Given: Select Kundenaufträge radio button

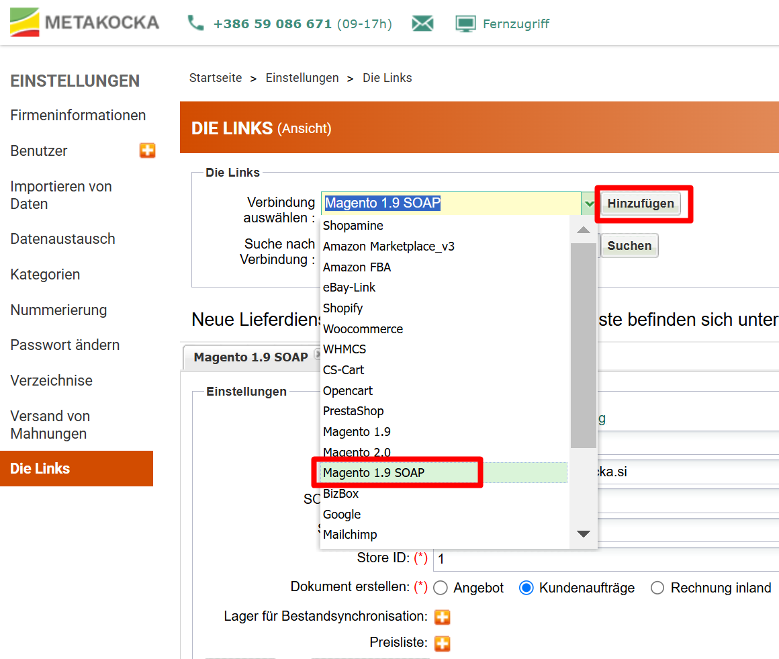Looking at the screenshot, I should (526, 588).
